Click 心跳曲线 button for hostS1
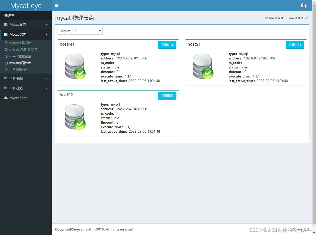Image resolution: width=316 pixels, height=235 pixels. pyautogui.click(x=295, y=45)
